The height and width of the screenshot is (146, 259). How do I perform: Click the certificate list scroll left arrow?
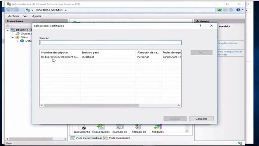(42, 105)
